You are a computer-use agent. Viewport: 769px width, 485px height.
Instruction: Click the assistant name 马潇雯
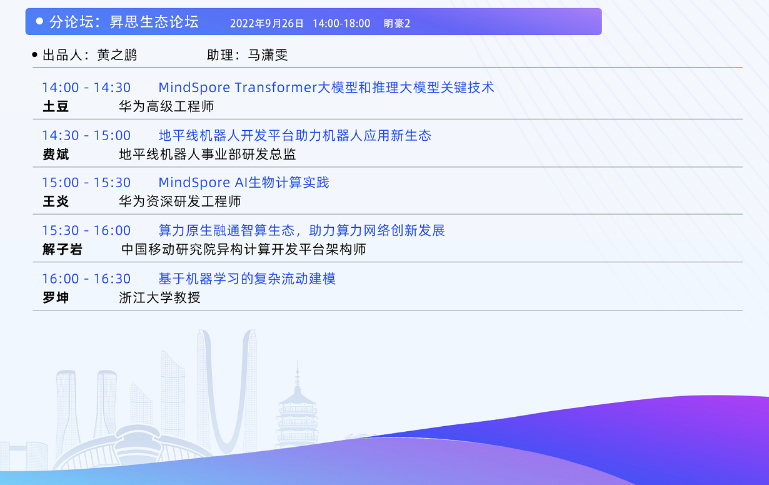[x=268, y=55]
